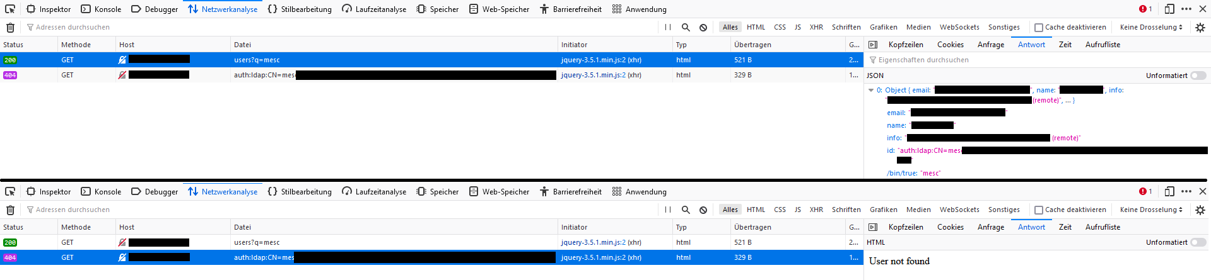The width and height of the screenshot is (1211, 280).
Task: Click the red error count badge in upper toolbar
Action: point(1145,9)
